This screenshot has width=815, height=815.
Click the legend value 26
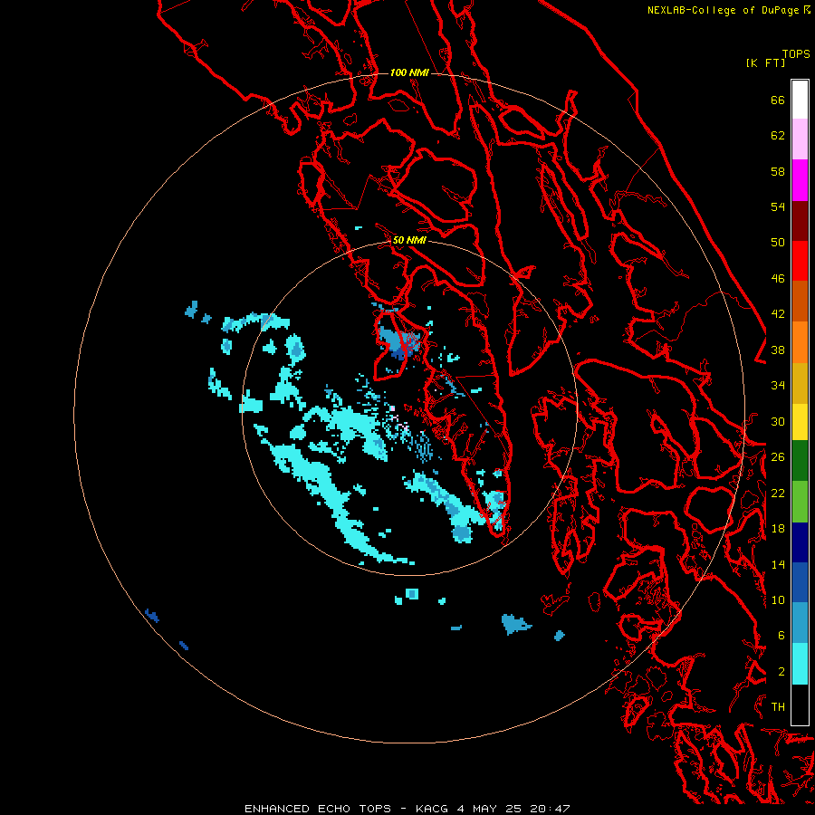click(x=778, y=457)
